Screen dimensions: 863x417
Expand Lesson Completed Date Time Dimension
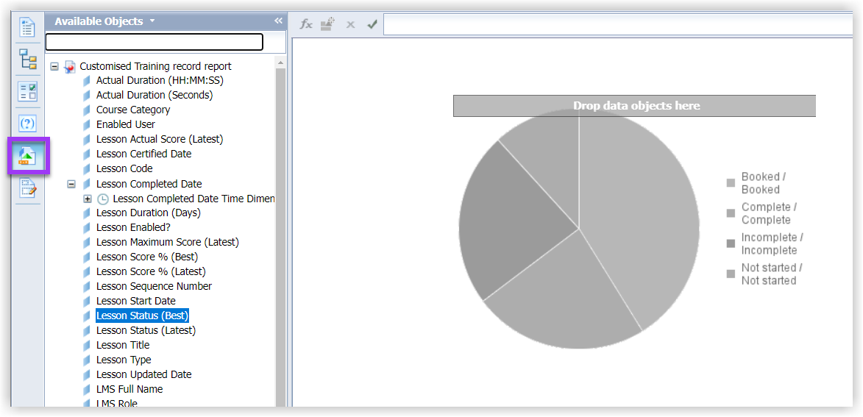point(88,199)
